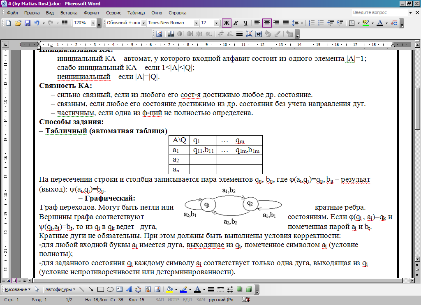The height and width of the screenshot is (305, 421).
Task: Apply 3-D style to shape
Action: pos(249,289)
